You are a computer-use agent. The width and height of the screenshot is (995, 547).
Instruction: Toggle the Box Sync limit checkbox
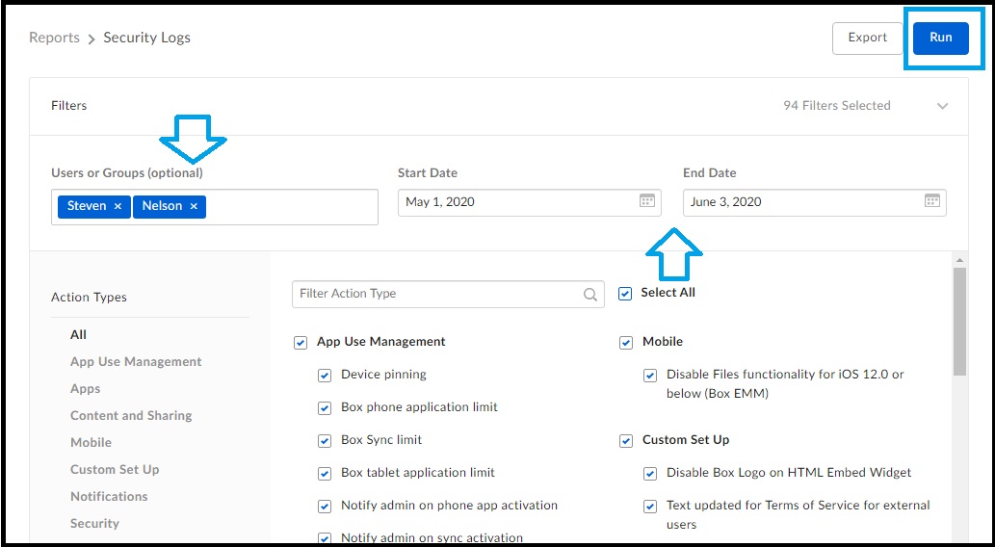tap(325, 440)
